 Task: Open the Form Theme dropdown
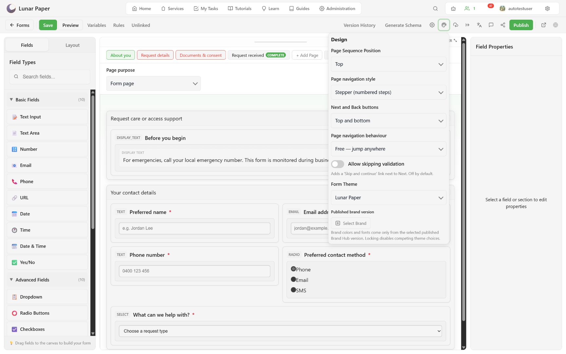[388, 198]
